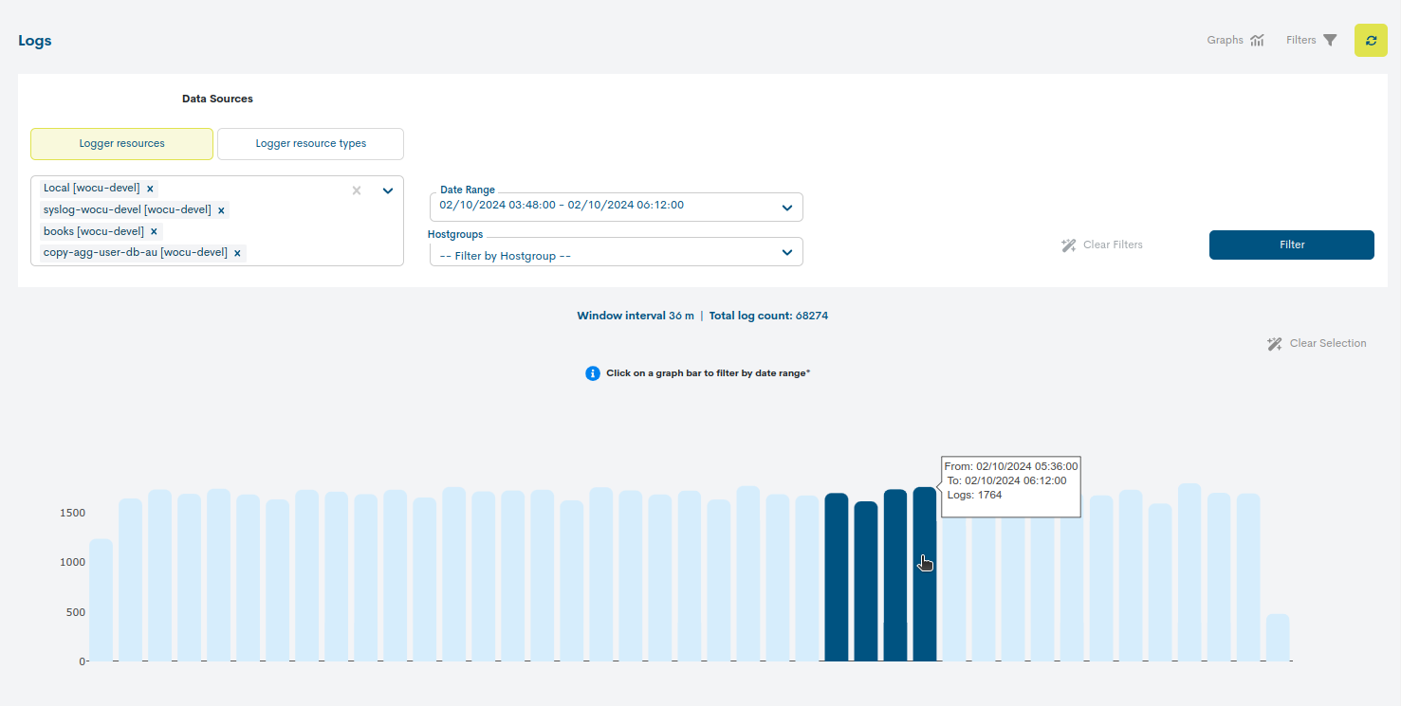
Task: Remove the syslog-wocu-devel [wocu-devel] tag
Action: (221, 210)
